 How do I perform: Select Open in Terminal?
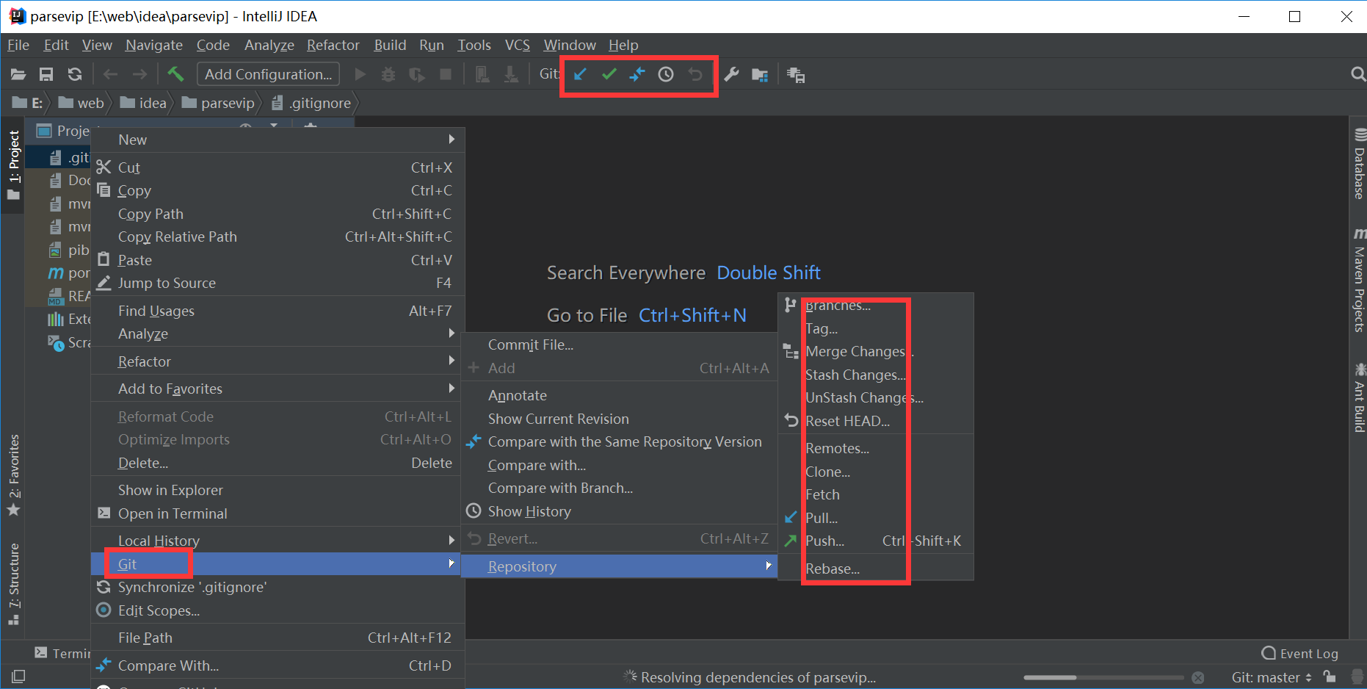pos(278,513)
